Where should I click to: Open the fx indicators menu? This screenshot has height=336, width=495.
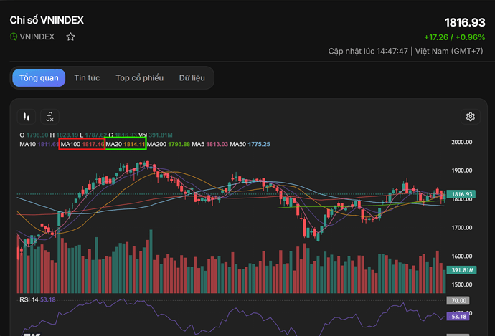coord(50,117)
